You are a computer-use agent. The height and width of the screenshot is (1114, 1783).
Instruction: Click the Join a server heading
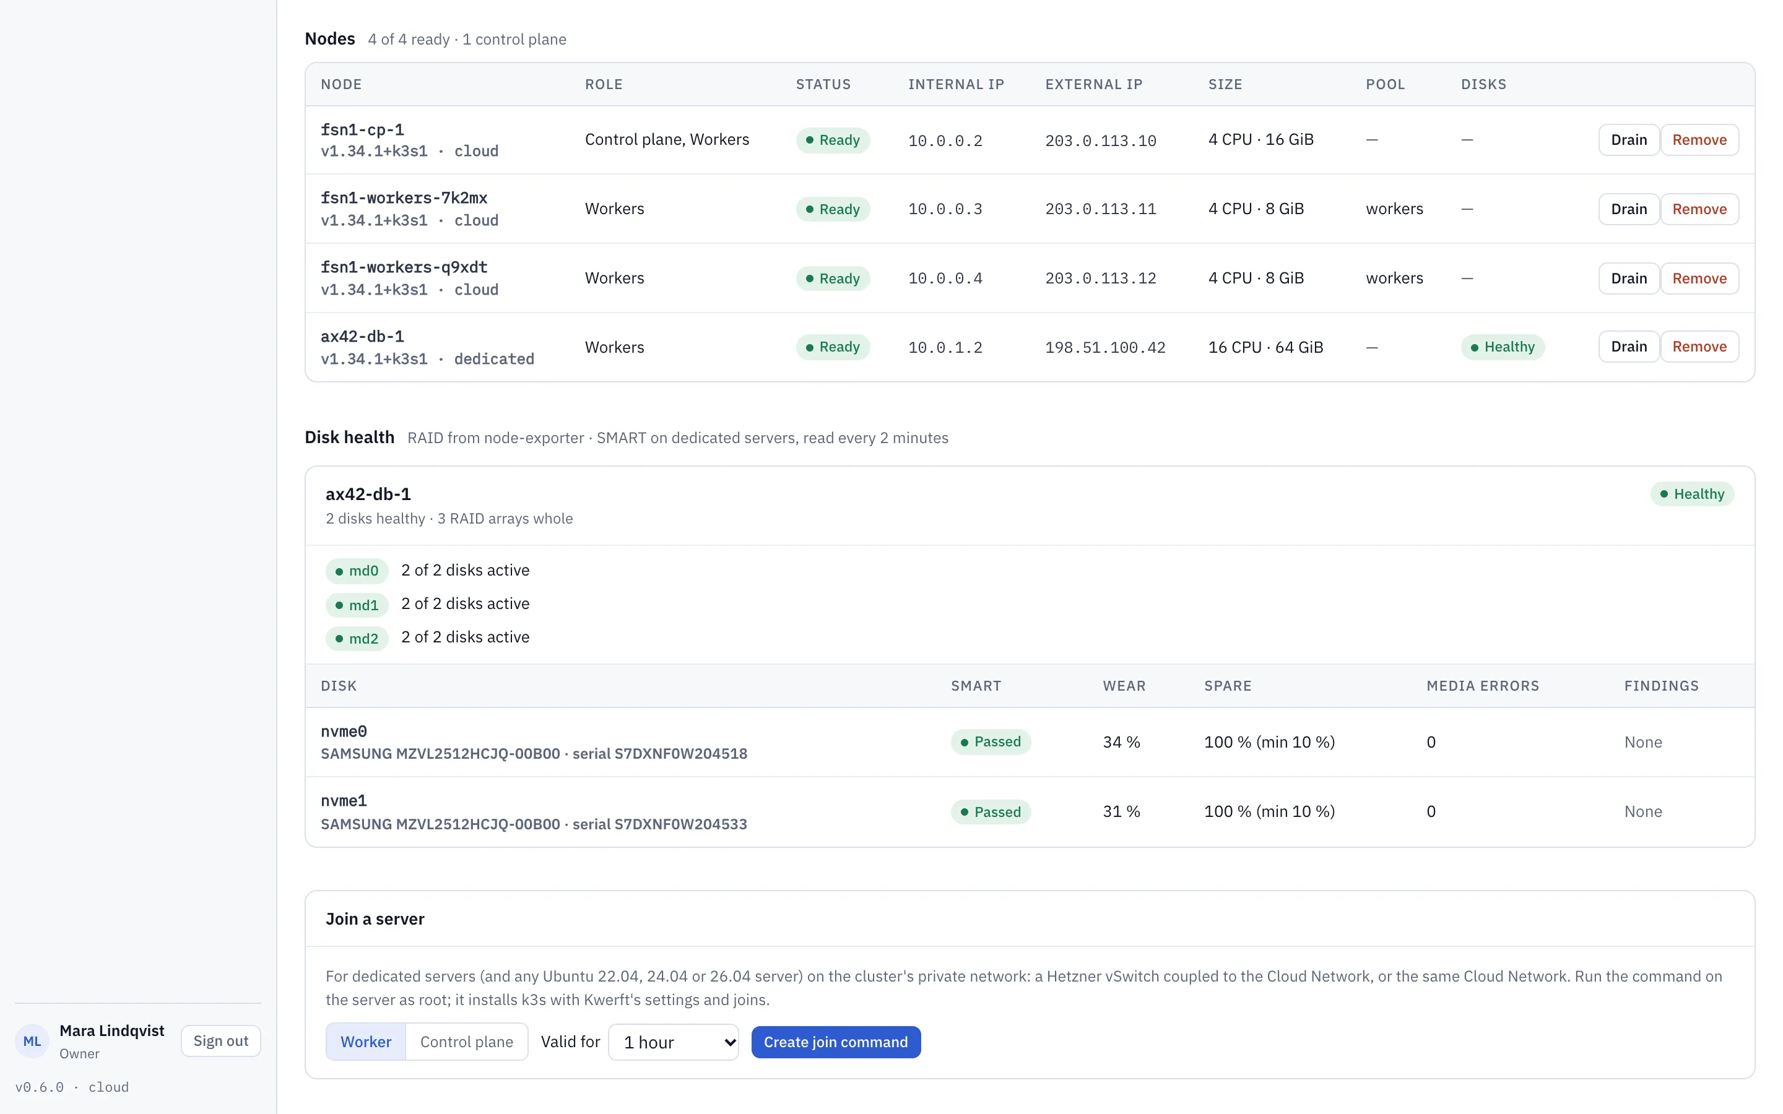[375, 920]
